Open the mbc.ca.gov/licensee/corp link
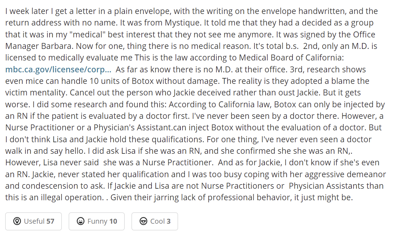This screenshot has height=238, width=393. click(x=58, y=70)
